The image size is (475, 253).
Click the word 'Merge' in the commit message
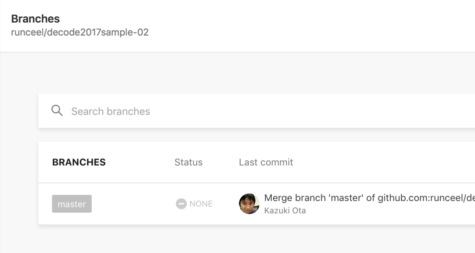278,198
